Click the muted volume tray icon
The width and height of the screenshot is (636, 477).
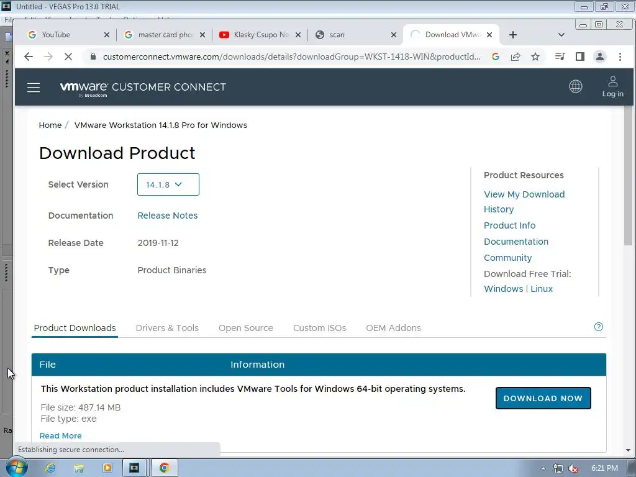(x=573, y=468)
